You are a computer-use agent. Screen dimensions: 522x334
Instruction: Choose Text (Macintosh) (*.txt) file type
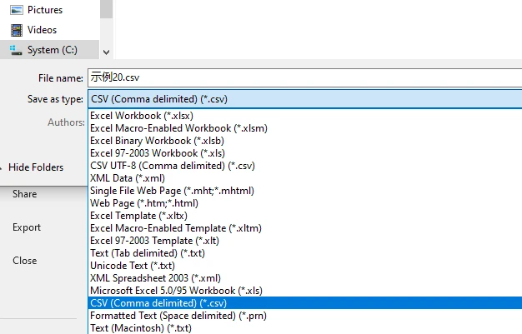coord(305,328)
